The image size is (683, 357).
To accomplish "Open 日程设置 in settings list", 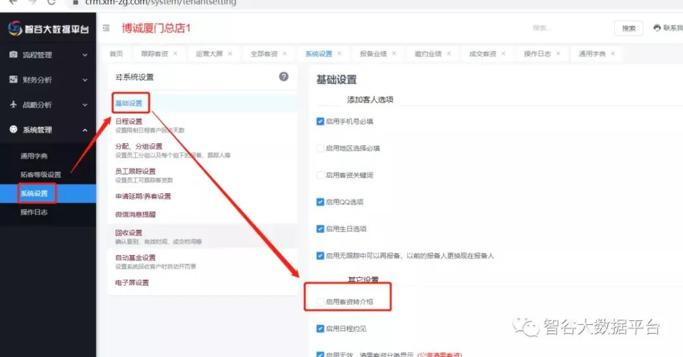I will 129,122.
